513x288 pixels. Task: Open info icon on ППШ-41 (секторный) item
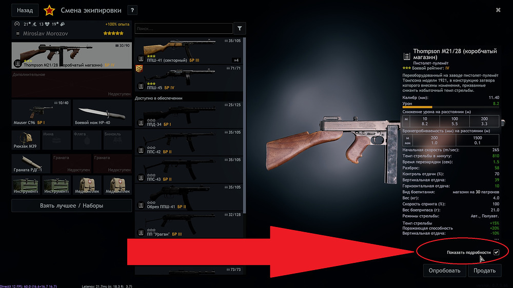click(x=141, y=59)
